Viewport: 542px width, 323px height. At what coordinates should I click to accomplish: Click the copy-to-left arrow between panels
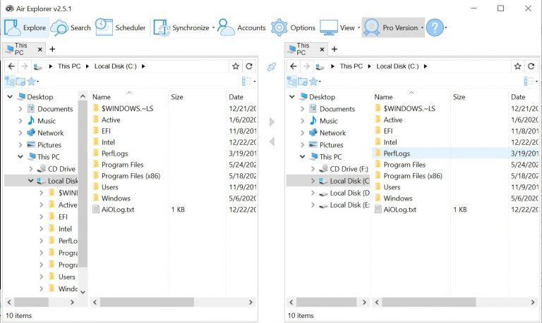pyautogui.click(x=272, y=141)
